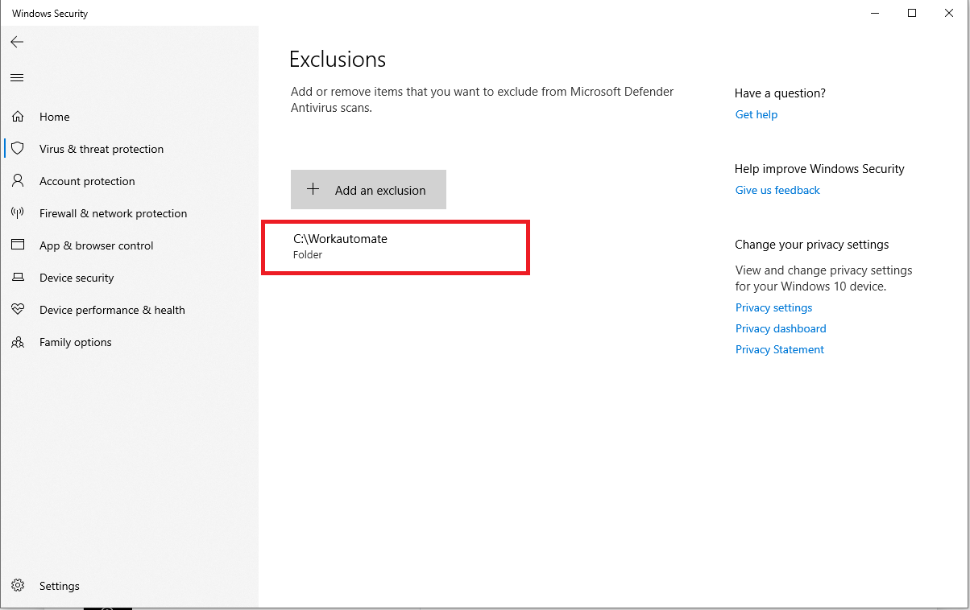The height and width of the screenshot is (610, 970).
Task: Click the Settings gear icon
Action: 18,586
